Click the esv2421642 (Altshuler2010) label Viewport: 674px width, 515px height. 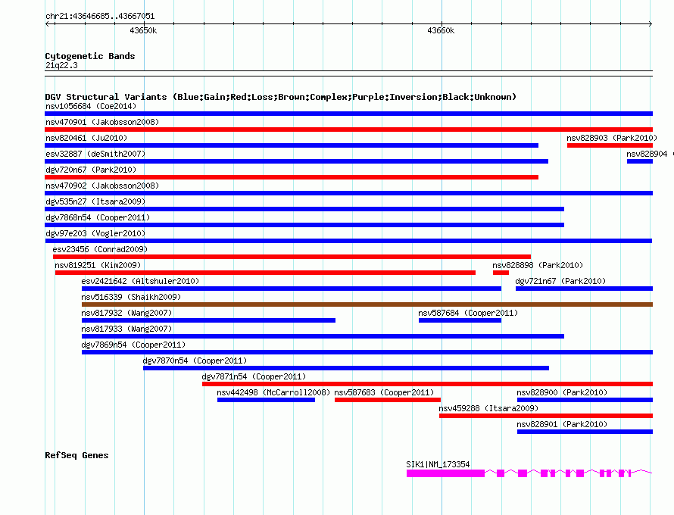[x=140, y=281]
